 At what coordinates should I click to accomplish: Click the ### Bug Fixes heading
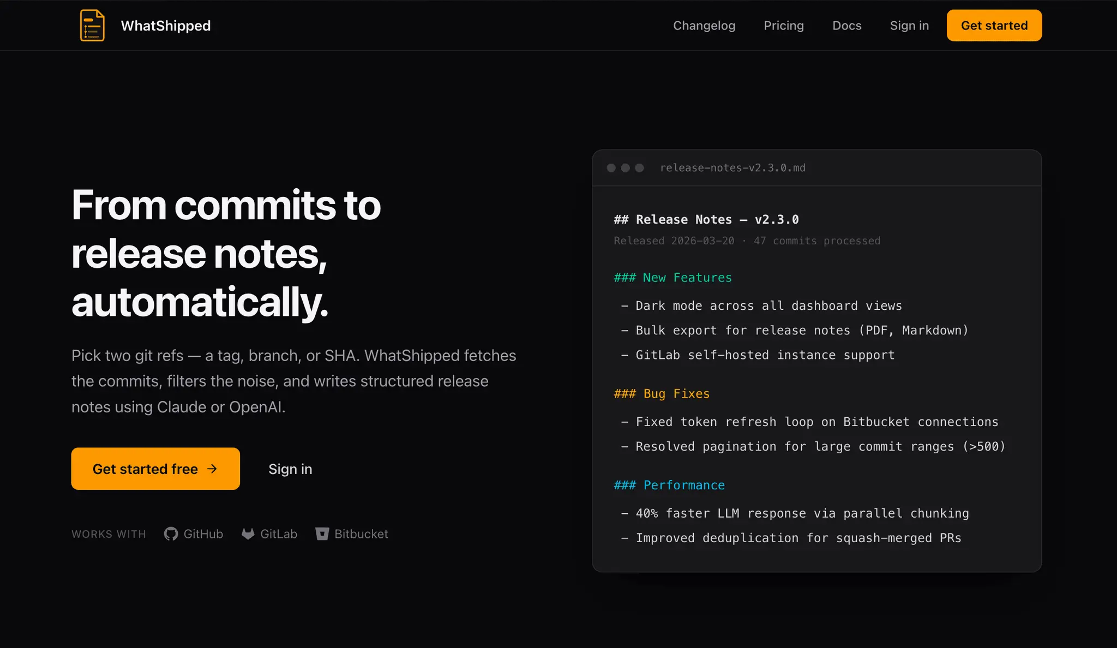click(662, 394)
